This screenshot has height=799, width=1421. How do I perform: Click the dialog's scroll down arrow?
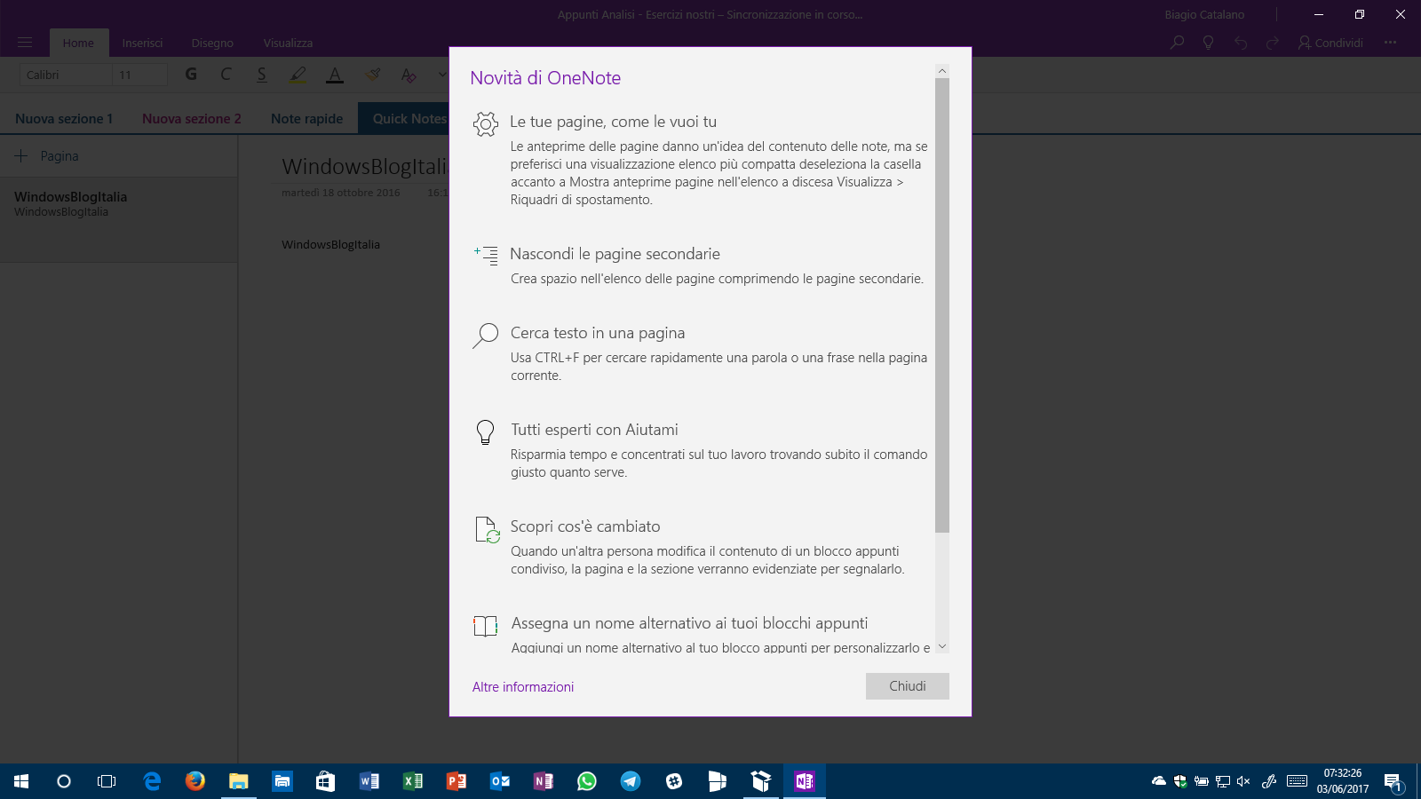click(942, 646)
